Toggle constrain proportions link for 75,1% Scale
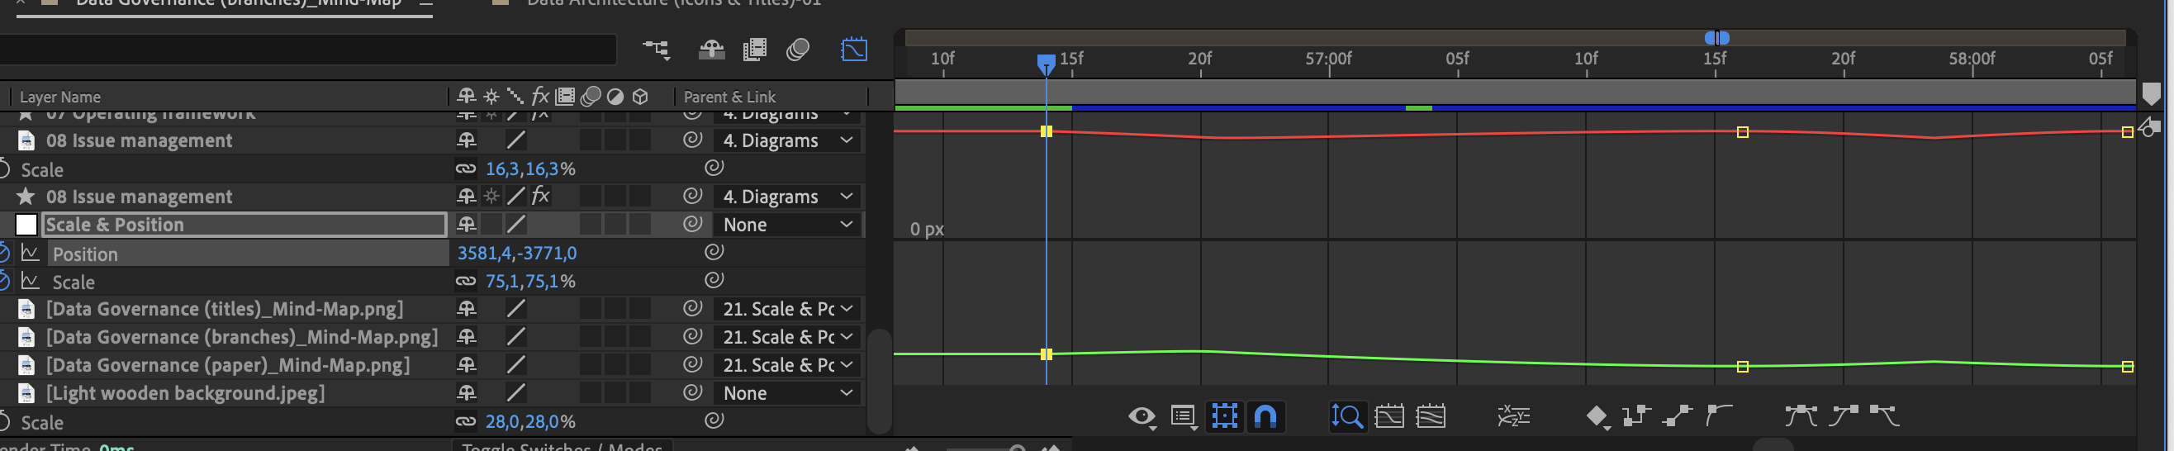Screen dimensions: 2174x451 point(466,281)
